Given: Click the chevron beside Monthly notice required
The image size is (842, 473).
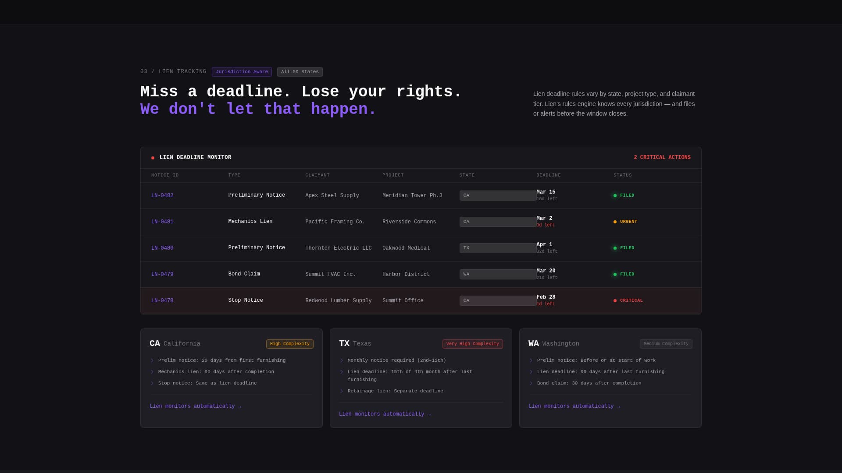Looking at the screenshot, I should [342, 361].
